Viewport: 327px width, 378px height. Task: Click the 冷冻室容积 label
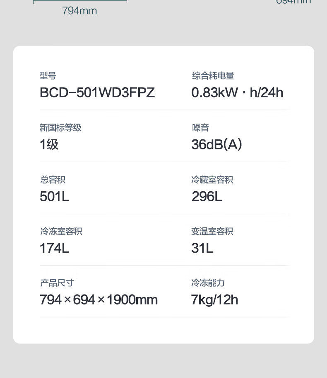pos(61,231)
